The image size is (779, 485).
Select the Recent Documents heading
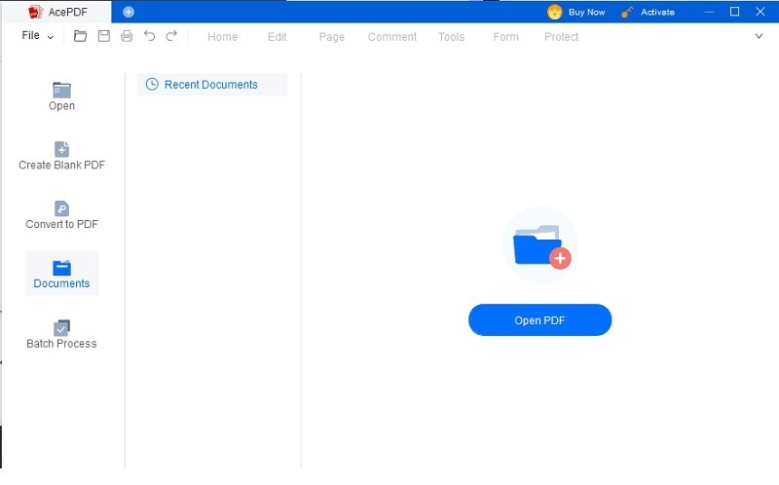(x=210, y=85)
